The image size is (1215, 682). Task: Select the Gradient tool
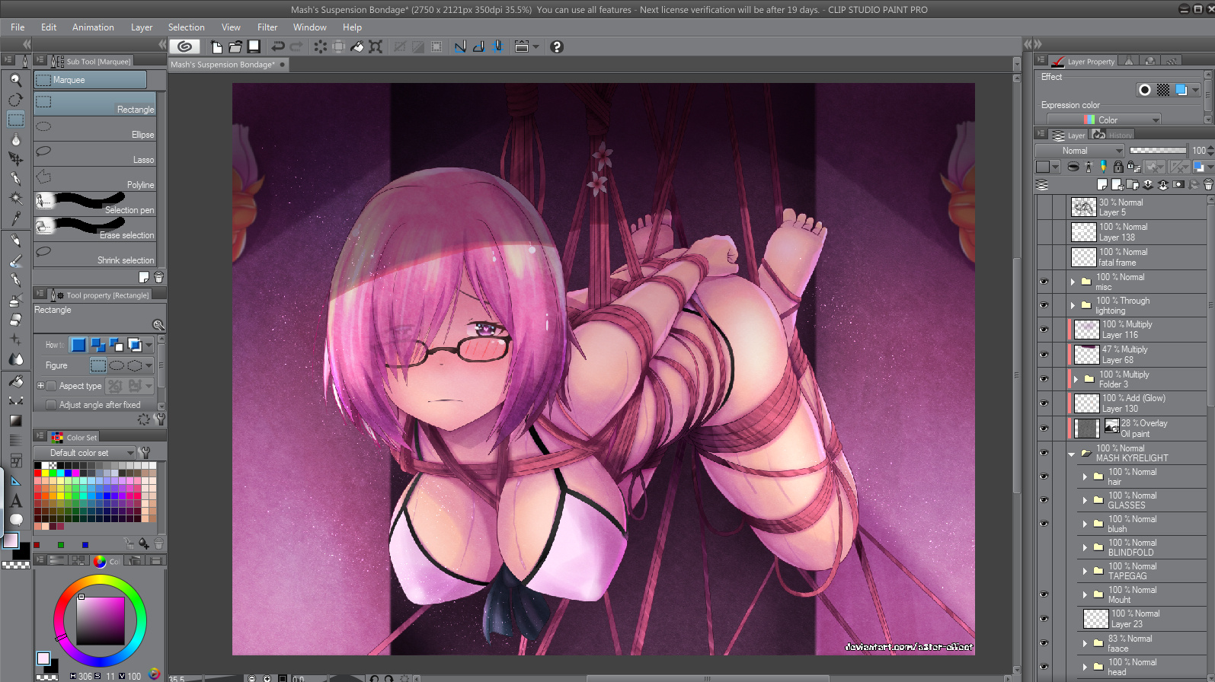(15, 420)
